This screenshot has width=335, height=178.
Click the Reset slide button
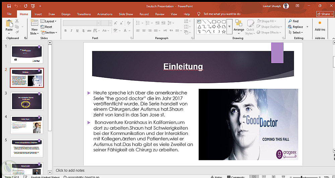click(46, 27)
